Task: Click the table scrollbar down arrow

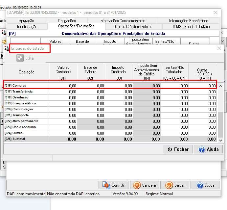Action: coord(220,140)
